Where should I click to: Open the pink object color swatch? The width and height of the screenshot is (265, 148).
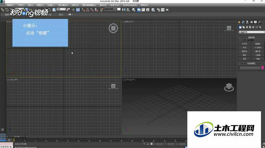(x=263, y=67)
